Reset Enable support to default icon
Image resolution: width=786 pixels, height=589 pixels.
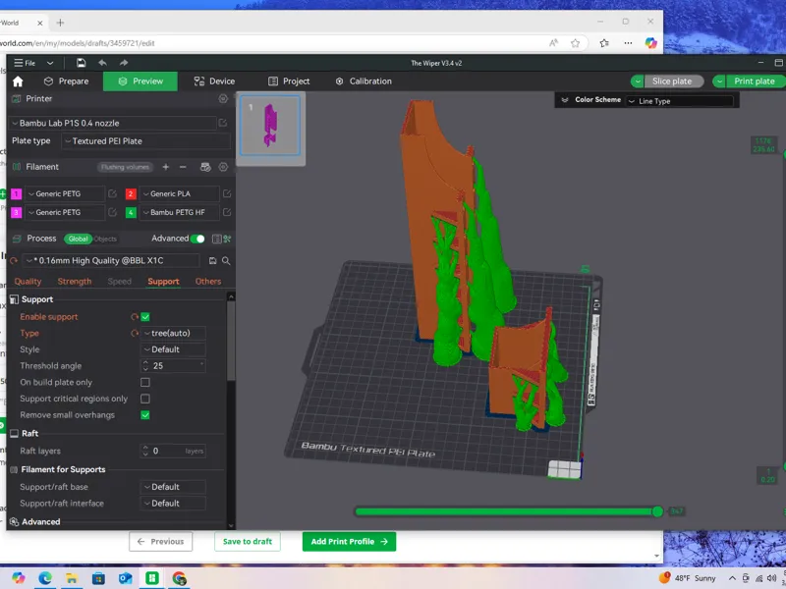tap(135, 317)
